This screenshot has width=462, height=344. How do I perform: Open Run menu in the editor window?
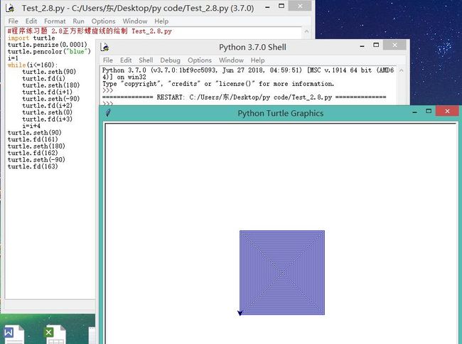(78, 21)
